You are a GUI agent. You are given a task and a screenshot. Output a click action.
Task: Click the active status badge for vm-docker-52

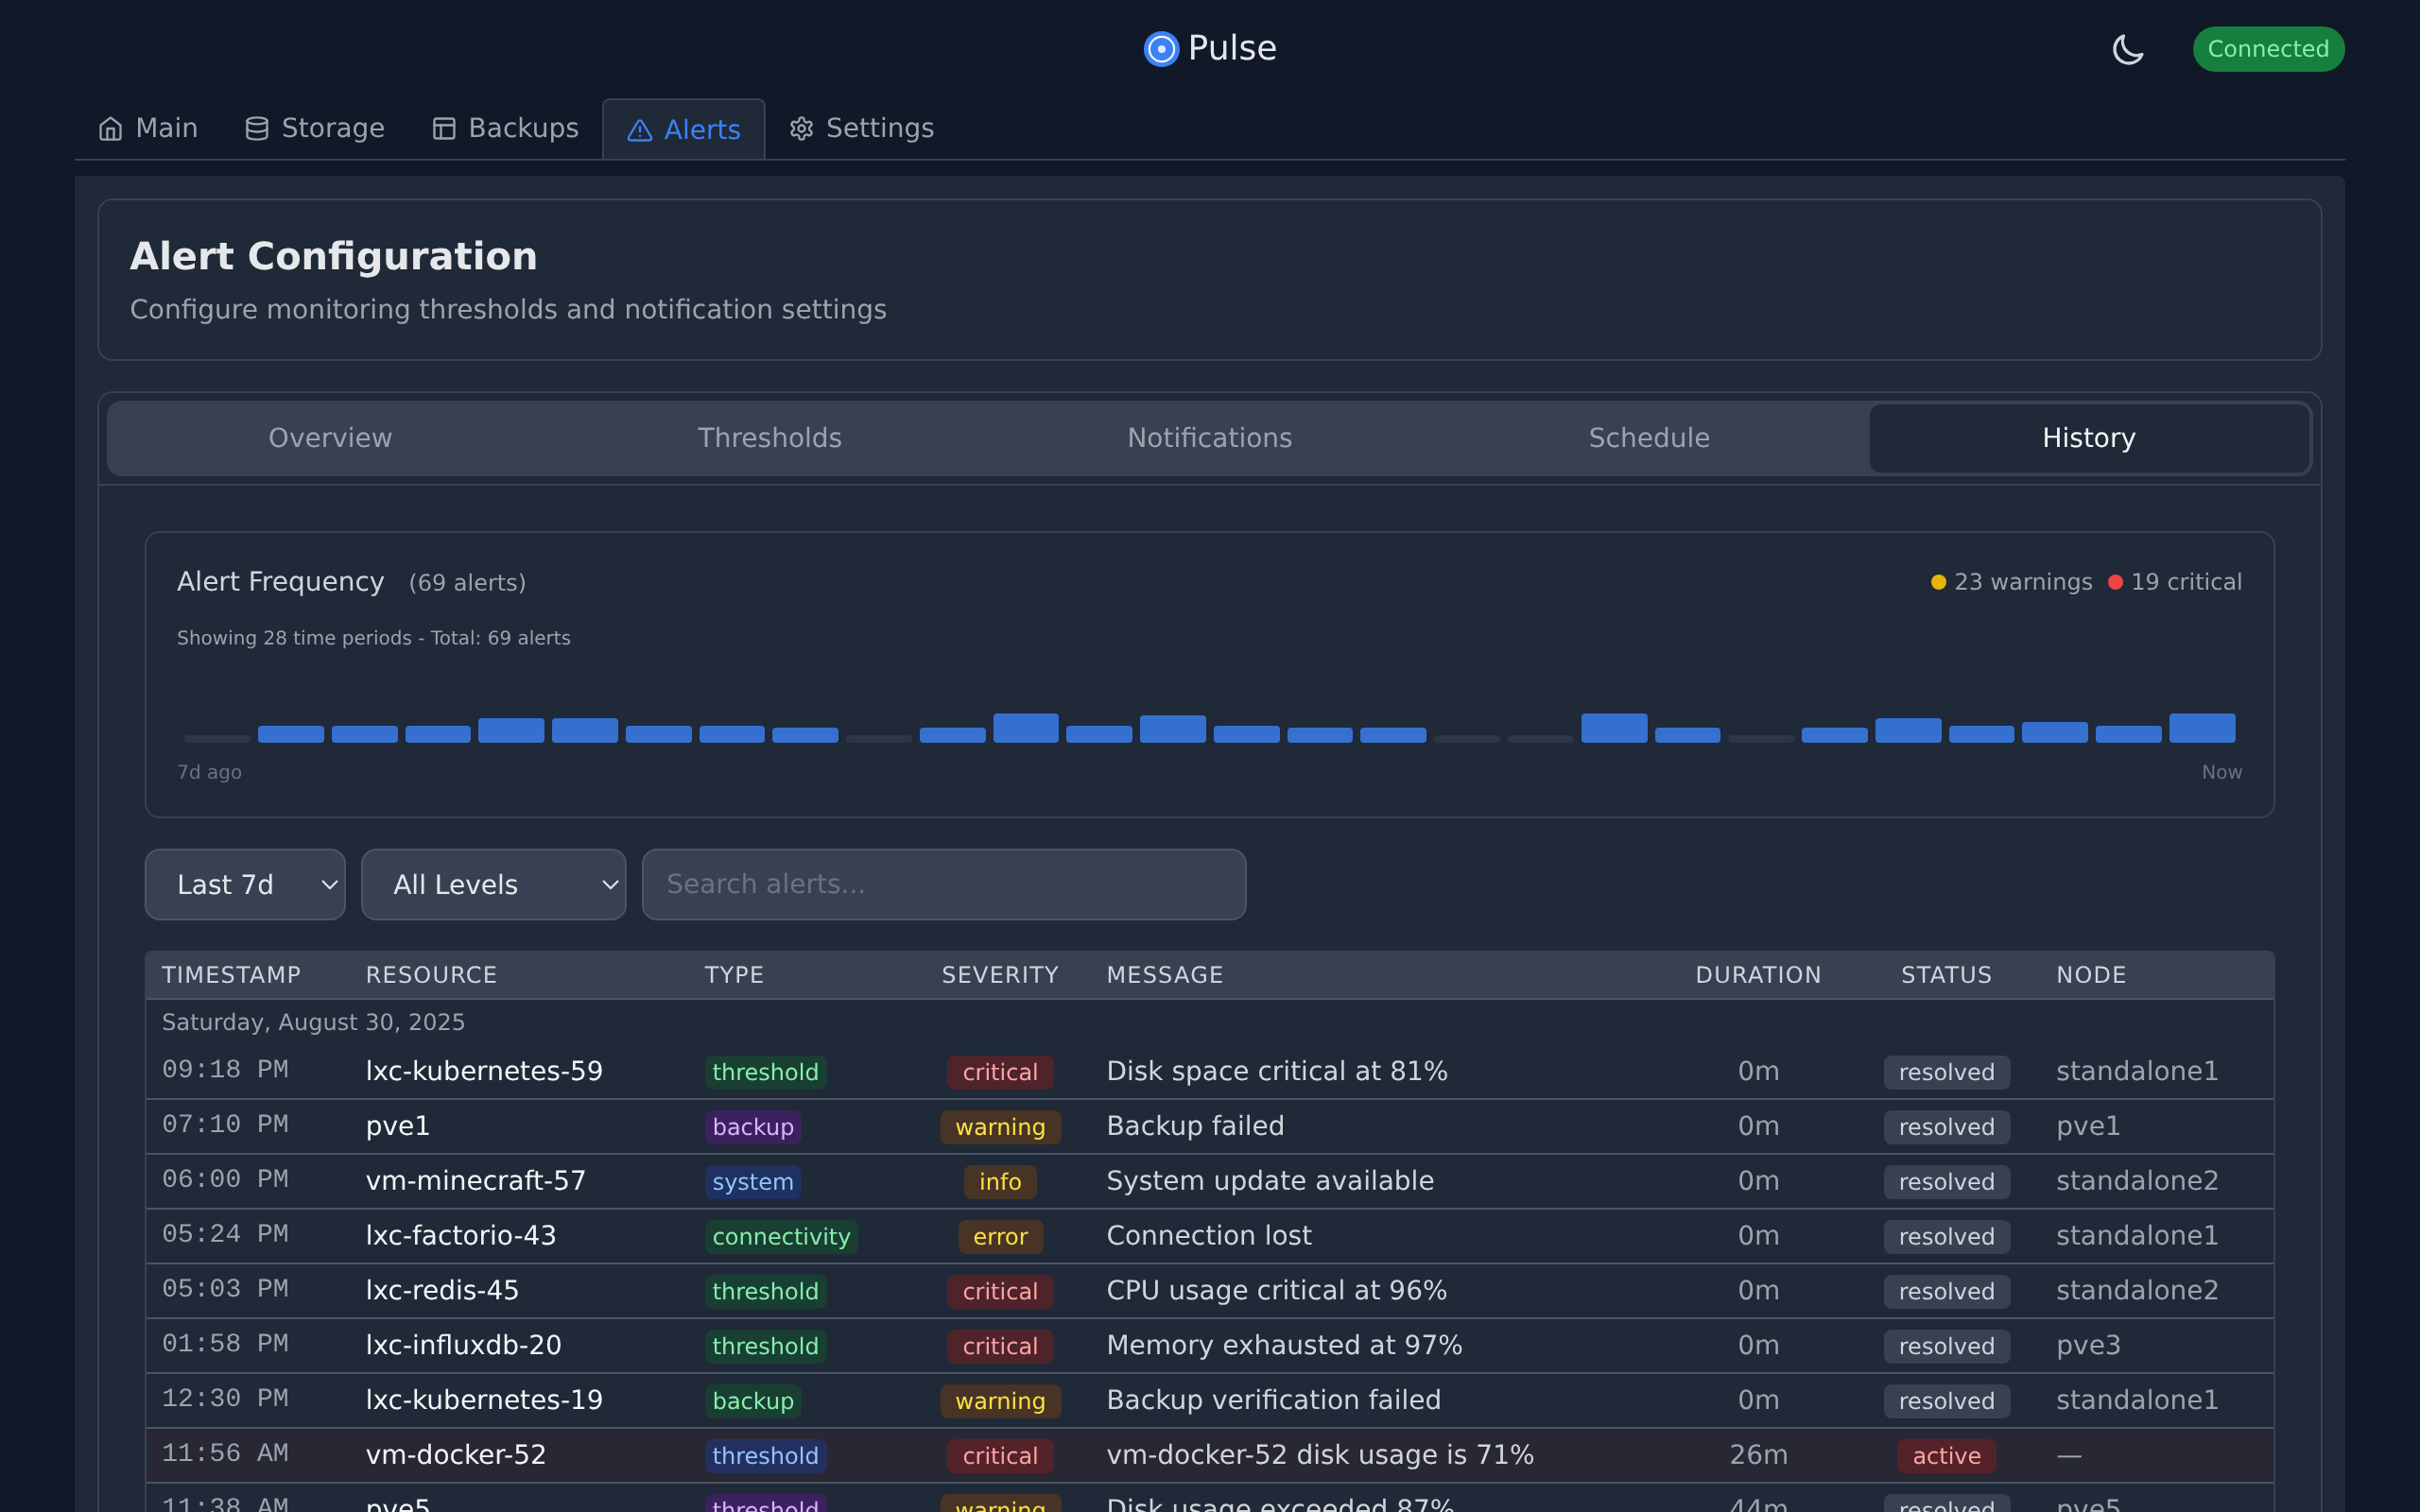(x=1945, y=1456)
